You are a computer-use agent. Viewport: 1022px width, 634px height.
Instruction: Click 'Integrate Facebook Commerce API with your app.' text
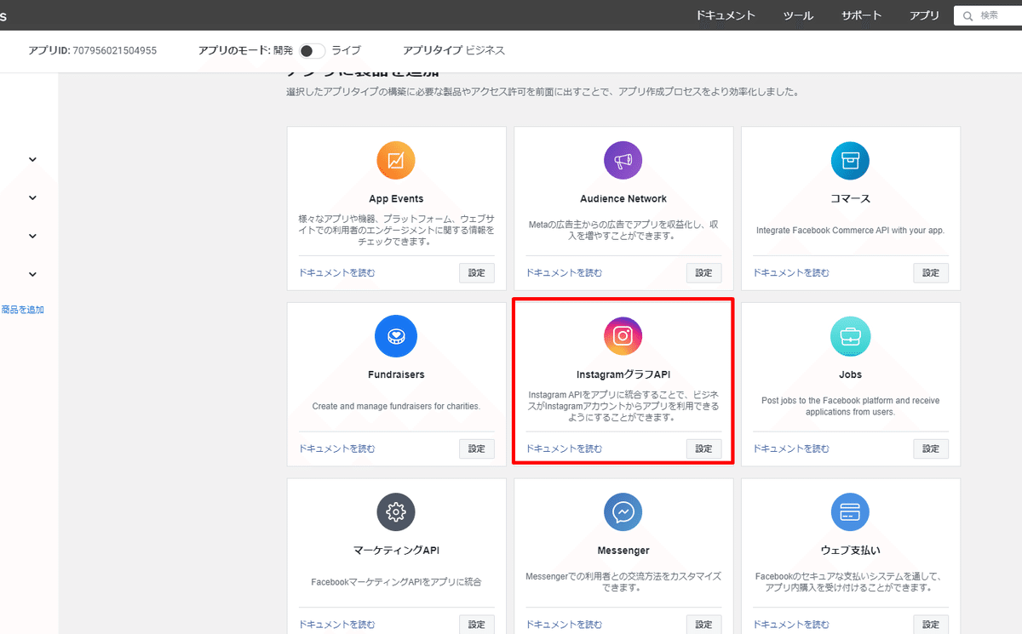pyautogui.click(x=850, y=230)
